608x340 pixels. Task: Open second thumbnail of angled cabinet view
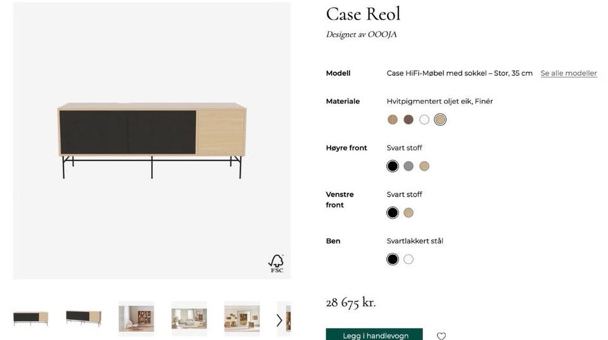[x=84, y=319]
